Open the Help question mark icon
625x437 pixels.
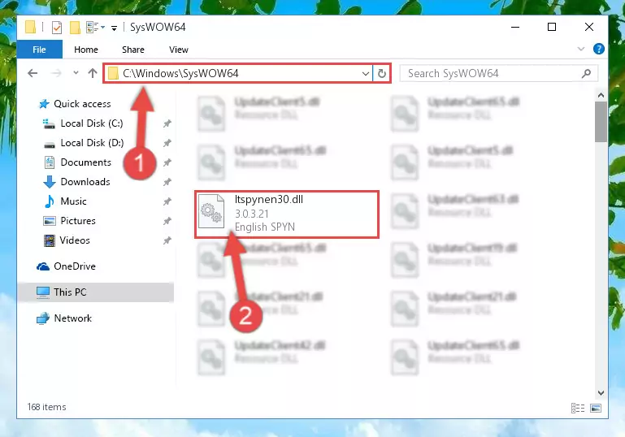pos(598,49)
